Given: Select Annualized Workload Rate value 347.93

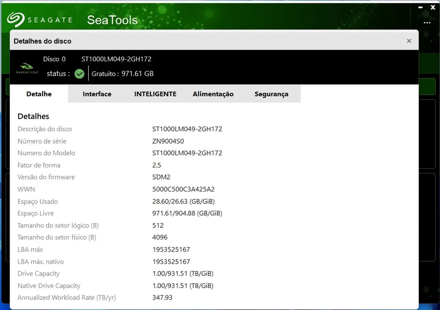Looking at the screenshot, I should coord(162,298).
